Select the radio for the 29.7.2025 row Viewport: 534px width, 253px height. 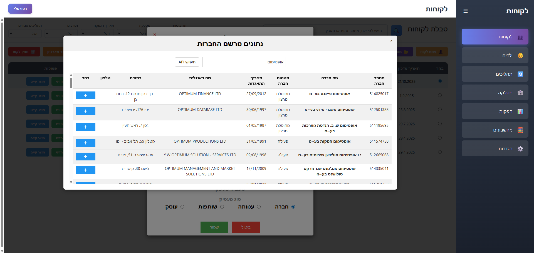pyautogui.click(x=440, y=124)
